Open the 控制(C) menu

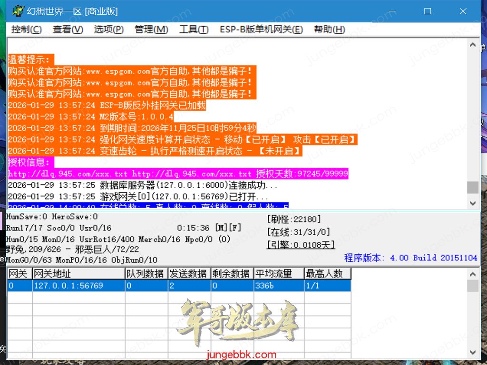coord(26,29)
